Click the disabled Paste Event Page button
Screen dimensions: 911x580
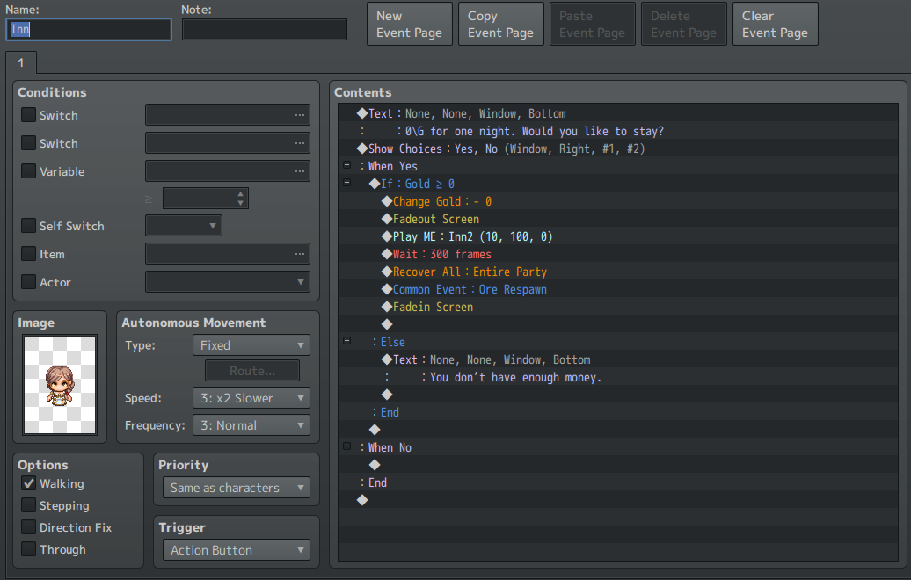[592, 24]
